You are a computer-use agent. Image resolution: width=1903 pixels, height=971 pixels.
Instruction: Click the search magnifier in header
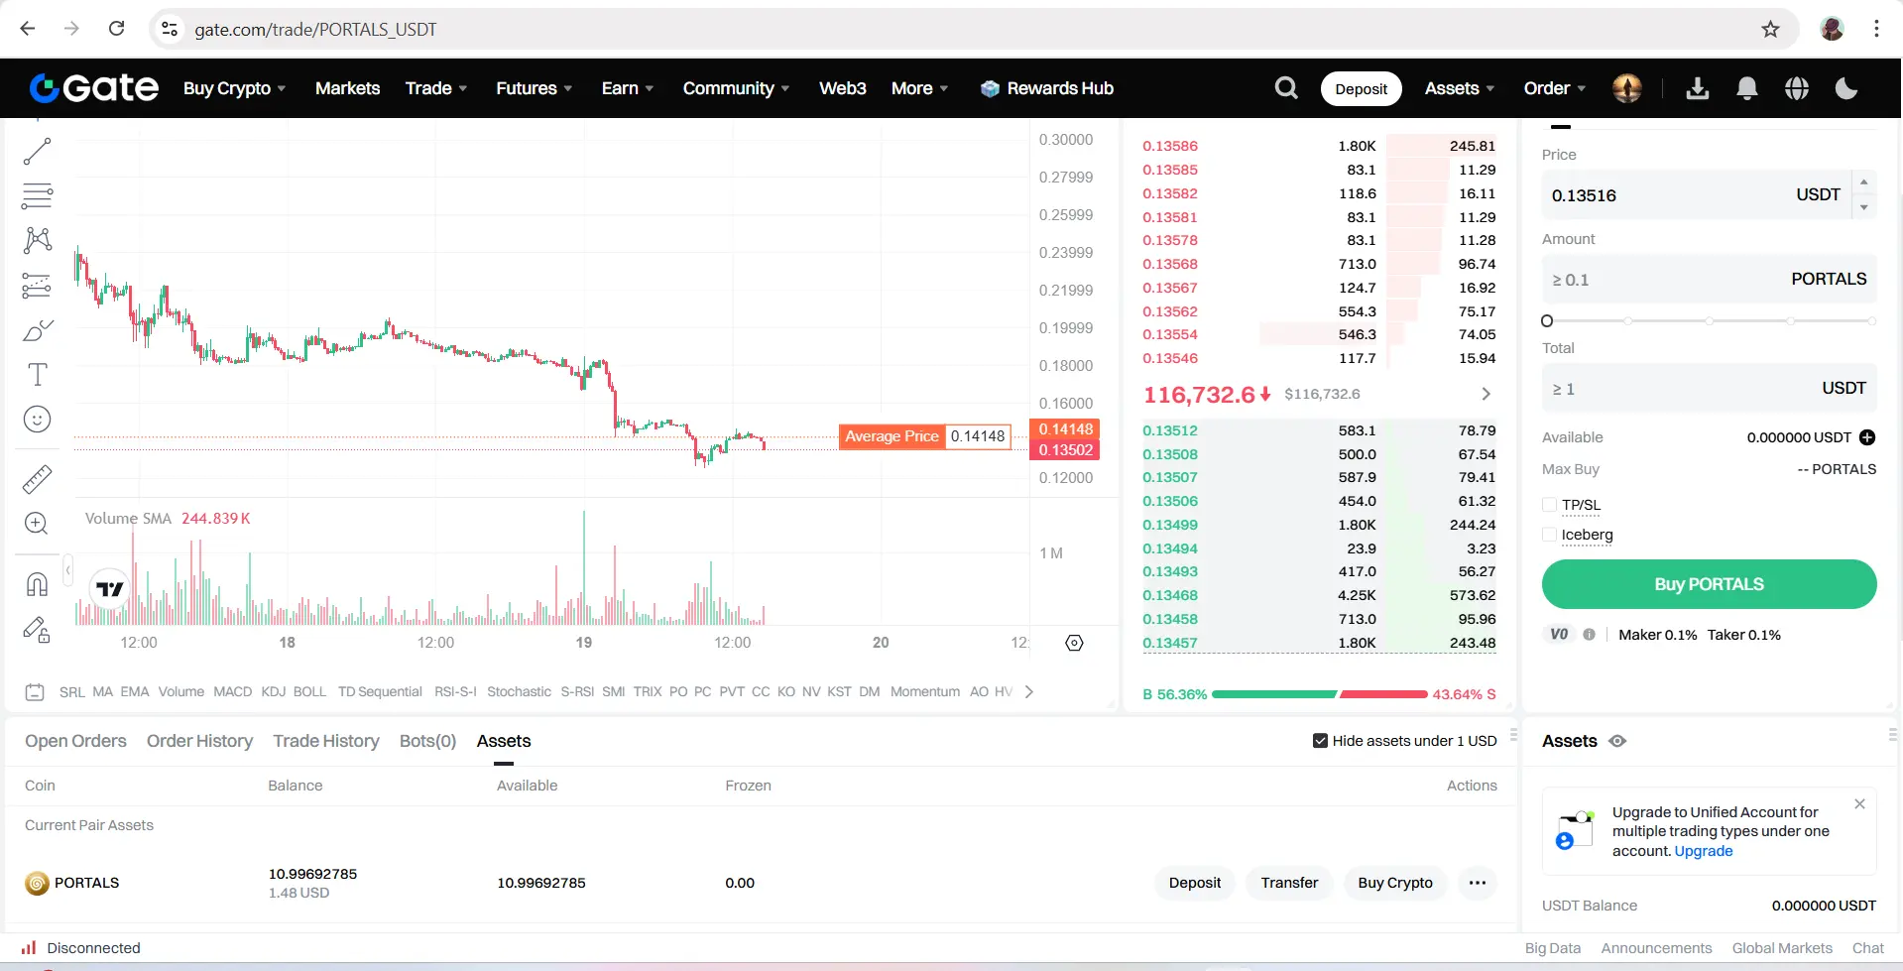tap(1286, 88)
